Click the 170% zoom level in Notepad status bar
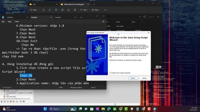This screenshot has height=112, width=200. pos(61,87)
